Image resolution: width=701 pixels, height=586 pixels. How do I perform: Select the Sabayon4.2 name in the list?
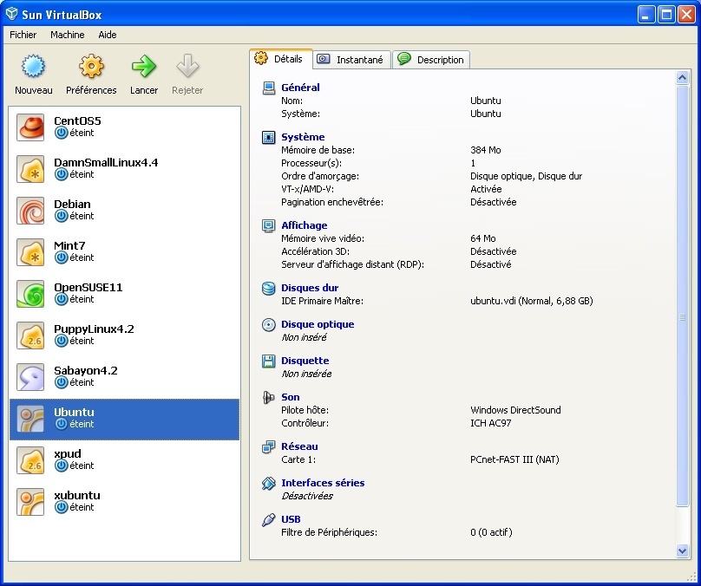click(x=85, y=371)
